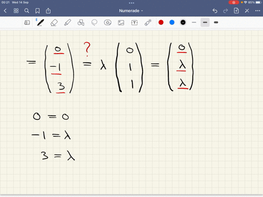
Task: Open search with the magnifier icon
Action: point(27,11)
